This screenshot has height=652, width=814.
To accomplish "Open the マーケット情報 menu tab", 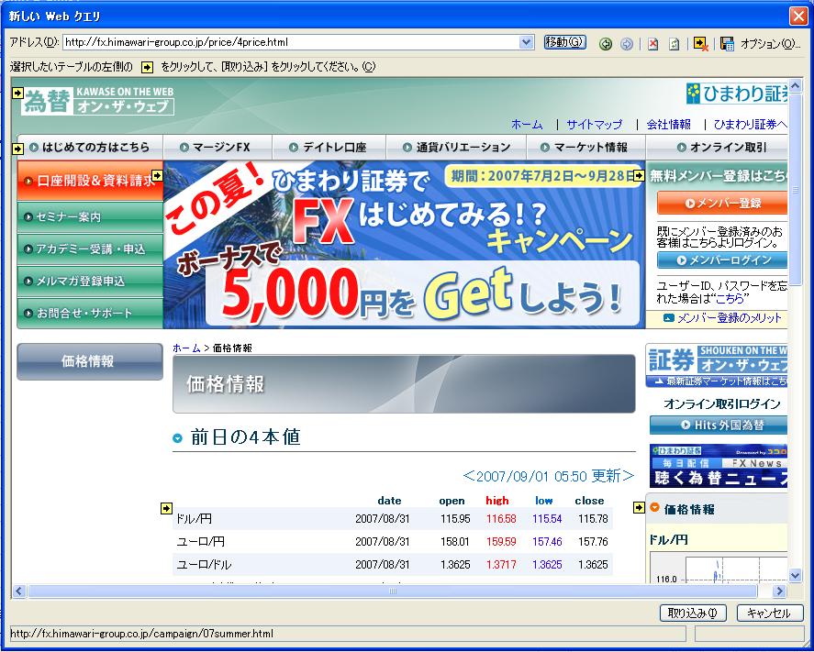I will pyautogui.click(x=586, y=148).
